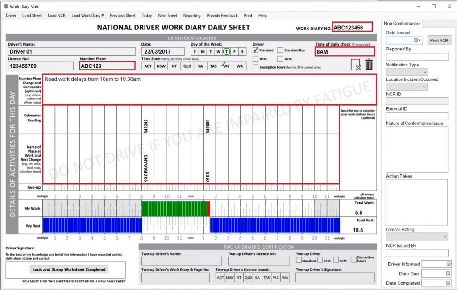Select the Non Conformance tab
The image size is (457, 290).
click(401, 23)
